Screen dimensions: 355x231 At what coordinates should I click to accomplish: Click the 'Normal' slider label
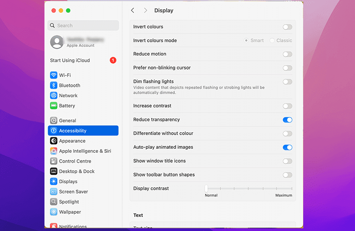pyautogui.click(x=211, y=195)
